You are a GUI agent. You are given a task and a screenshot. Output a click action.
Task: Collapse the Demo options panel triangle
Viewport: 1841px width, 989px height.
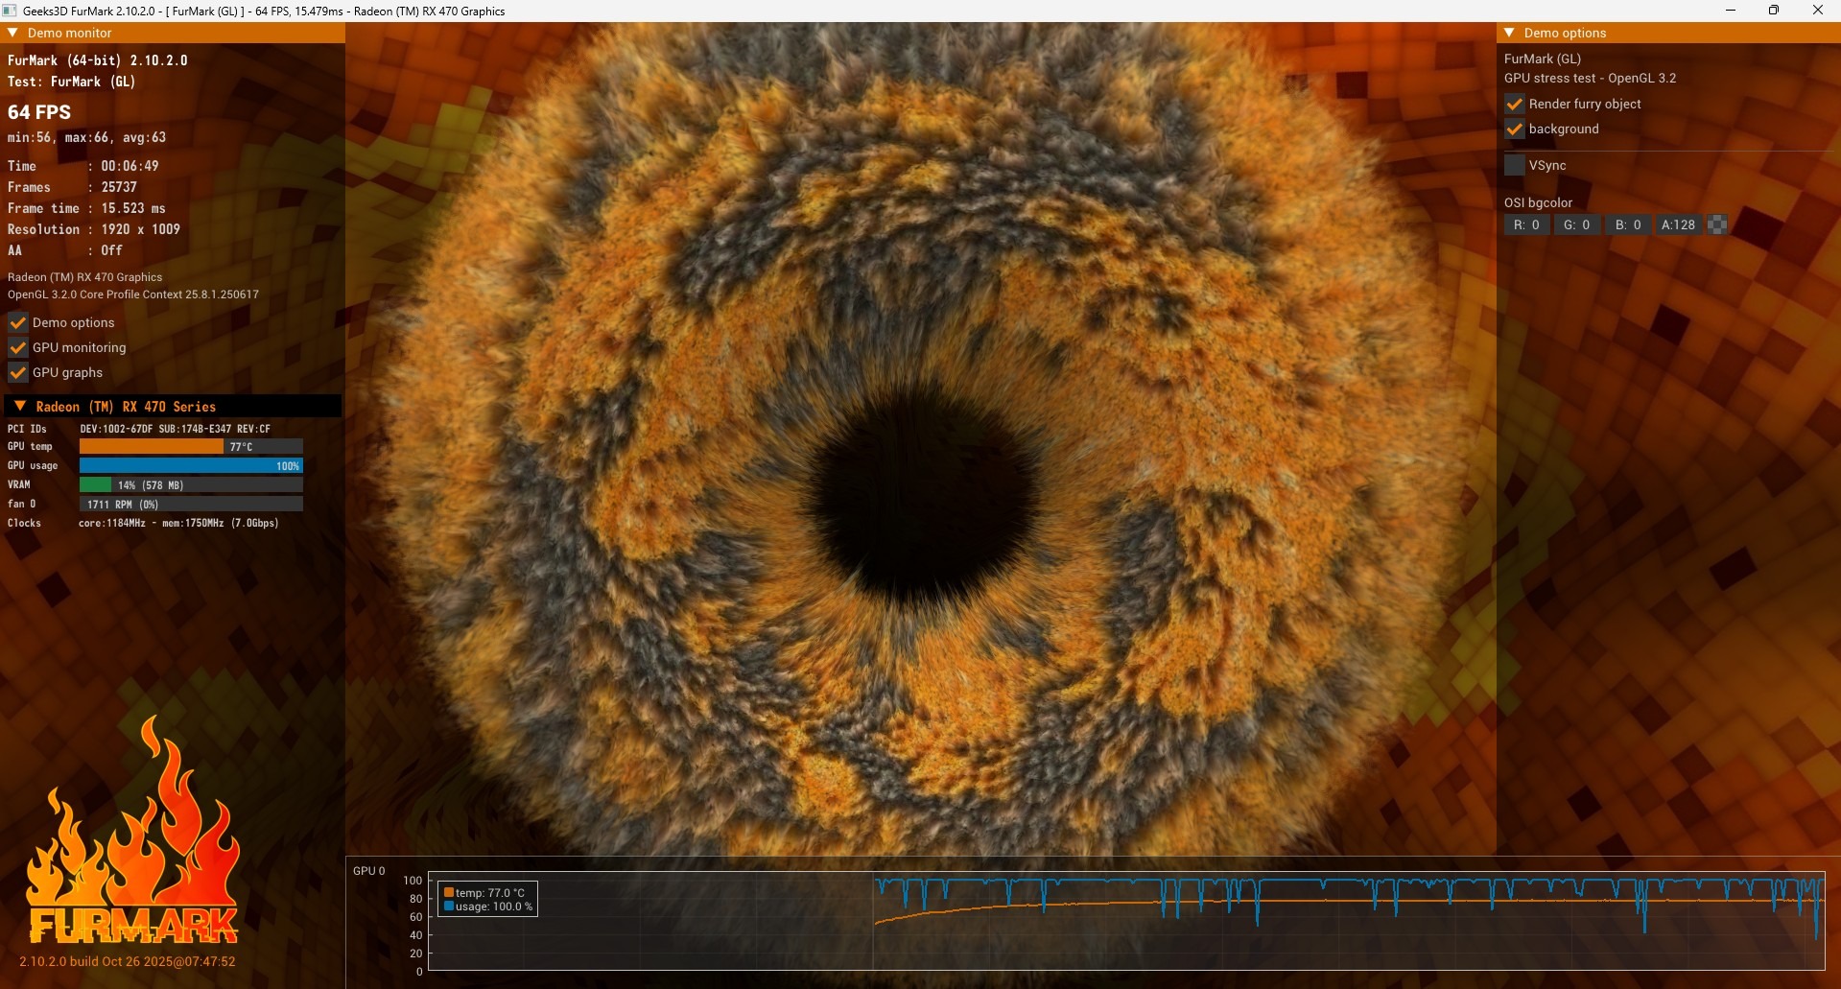click(x=1510, y=33)
